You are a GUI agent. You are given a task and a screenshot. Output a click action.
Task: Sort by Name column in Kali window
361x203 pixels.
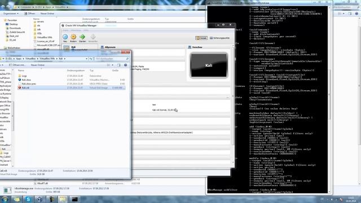[21, 70]
